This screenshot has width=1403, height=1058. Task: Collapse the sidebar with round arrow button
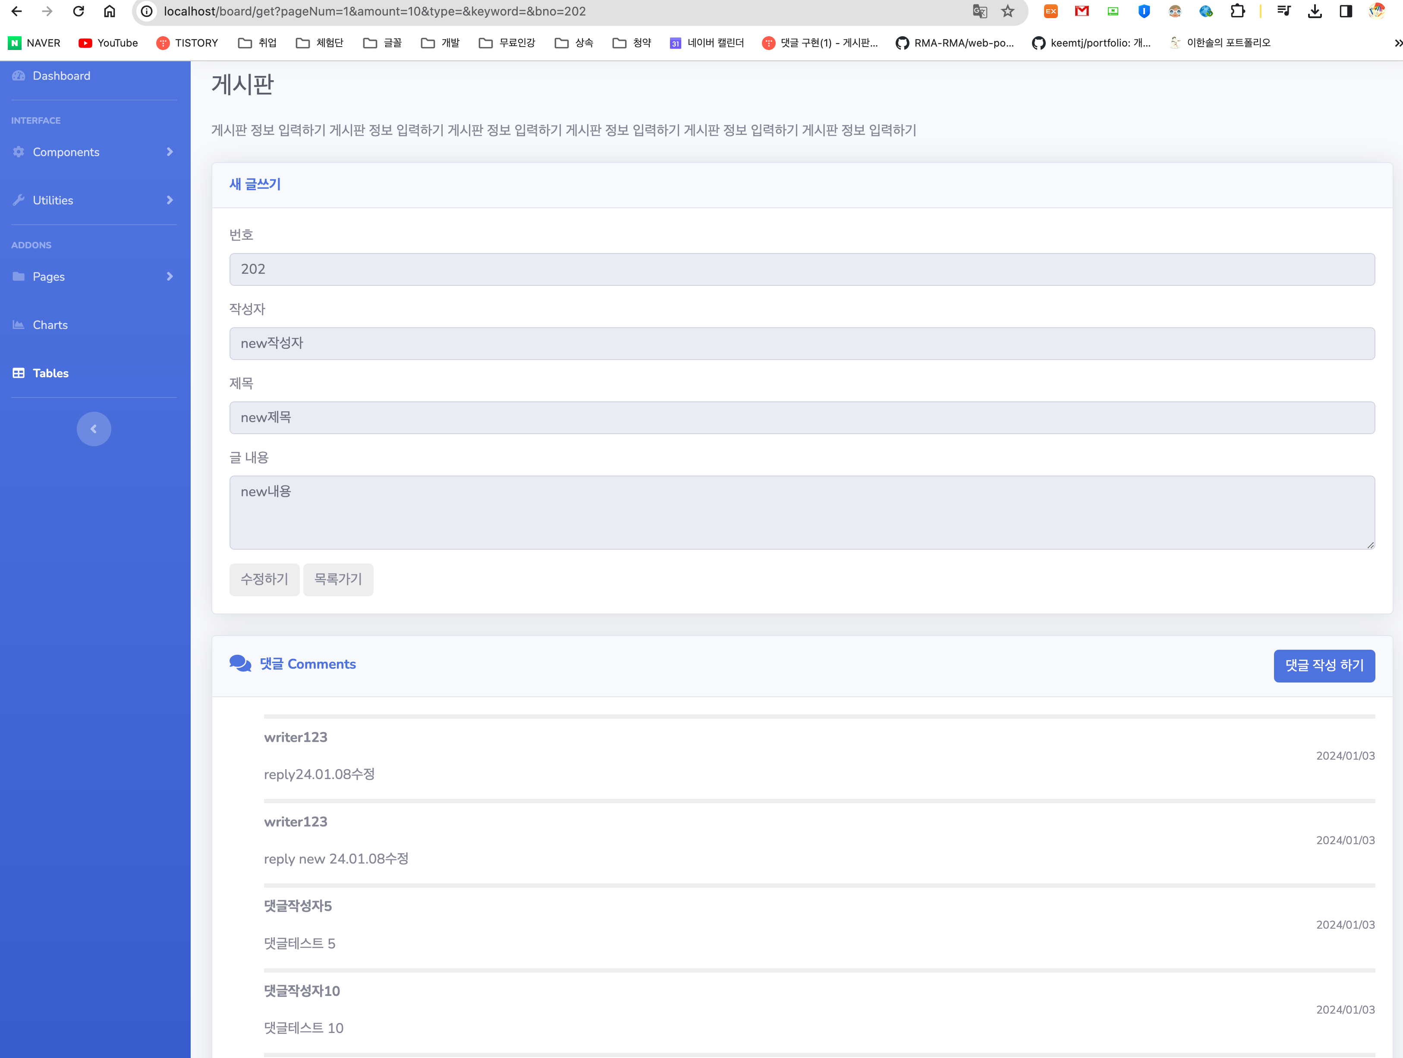tap(94, 429)
